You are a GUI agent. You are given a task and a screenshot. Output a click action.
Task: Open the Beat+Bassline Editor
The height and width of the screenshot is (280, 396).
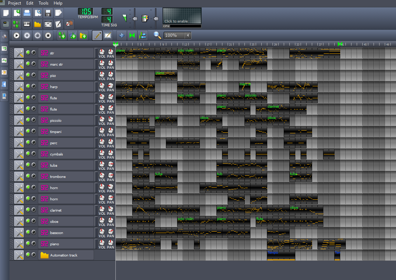click(17, 24)
